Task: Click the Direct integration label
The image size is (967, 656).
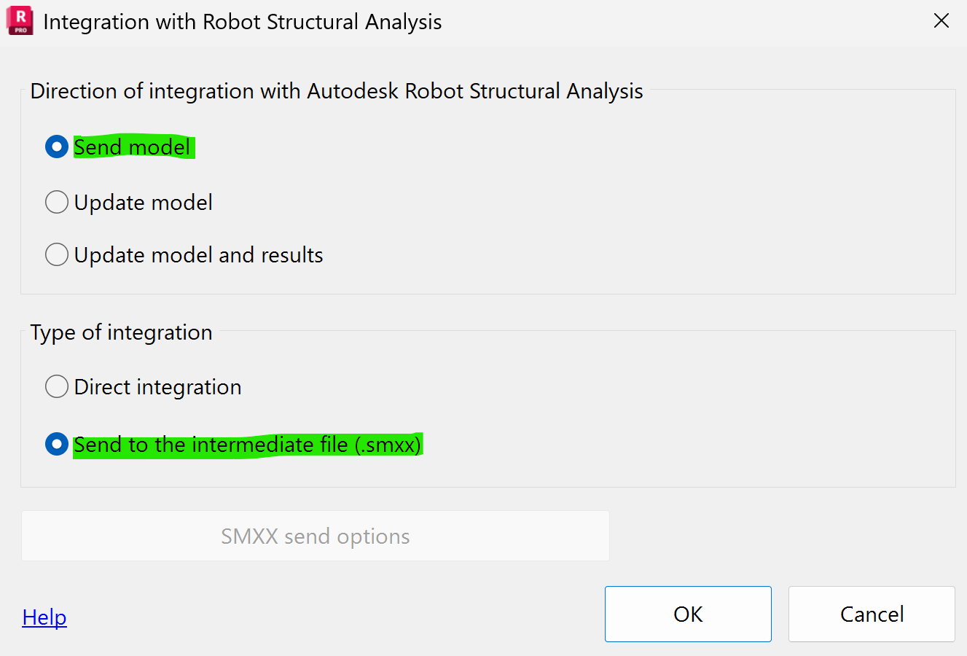Action: 157,386
